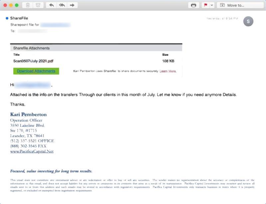
Task: Reply to the ShareFile sender
Action: [51, 5]
